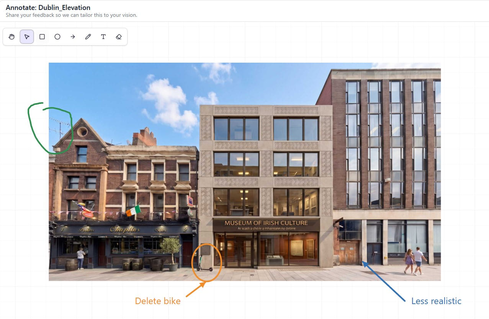This screenshot has height=319, width=489.
Task: Activate the Eraser tool
Action: click(119, 37)
